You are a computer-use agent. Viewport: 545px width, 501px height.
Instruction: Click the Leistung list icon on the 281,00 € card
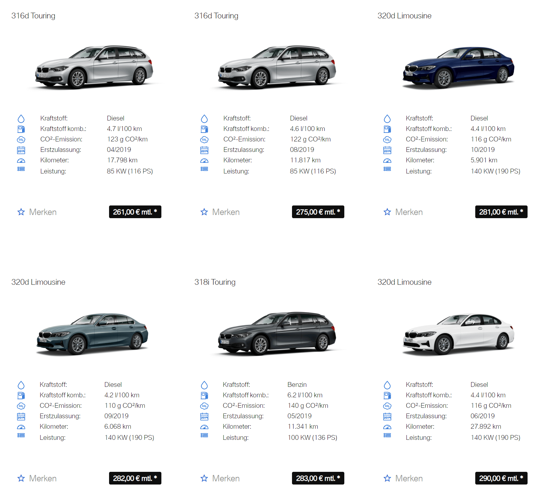(x=387, y=169)
